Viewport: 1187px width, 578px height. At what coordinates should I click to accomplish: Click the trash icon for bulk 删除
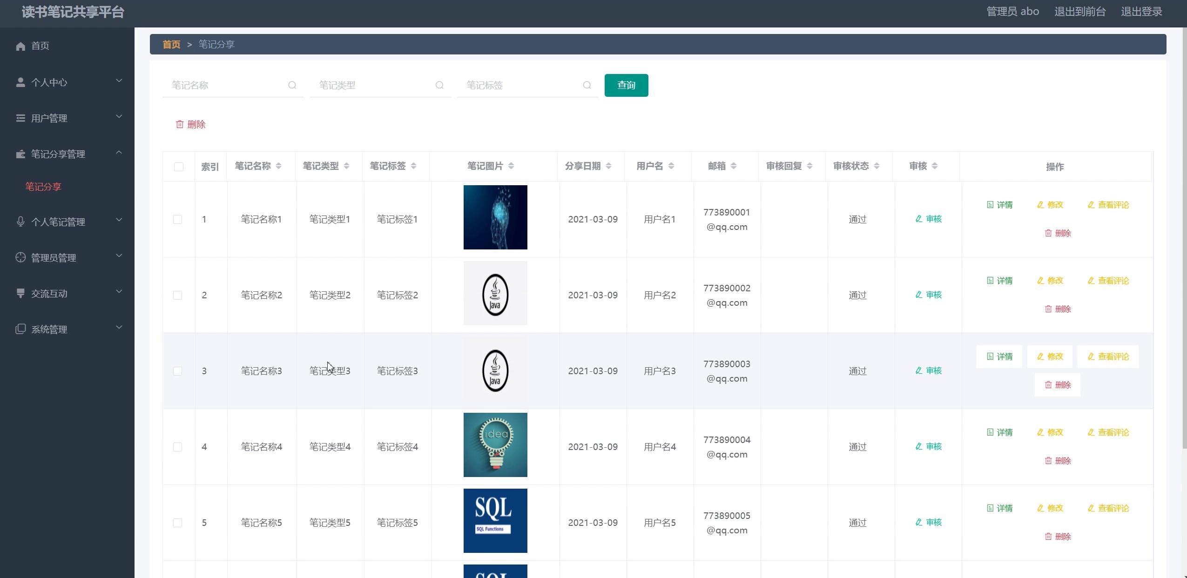coord(180,124)
